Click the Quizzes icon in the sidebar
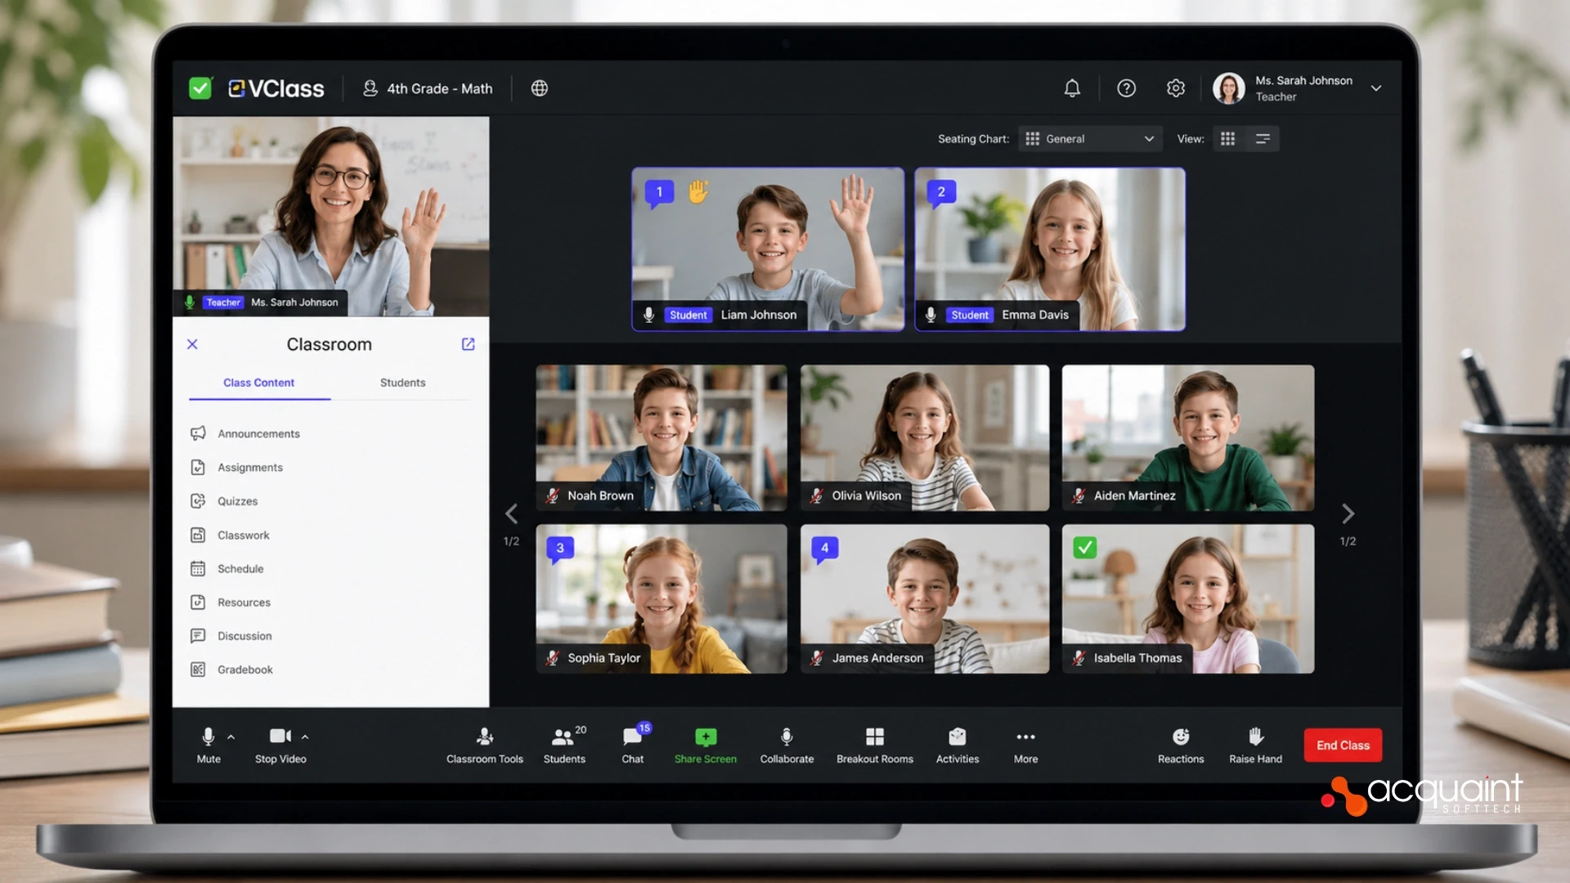1570x883 pixels. pos(198,500)
